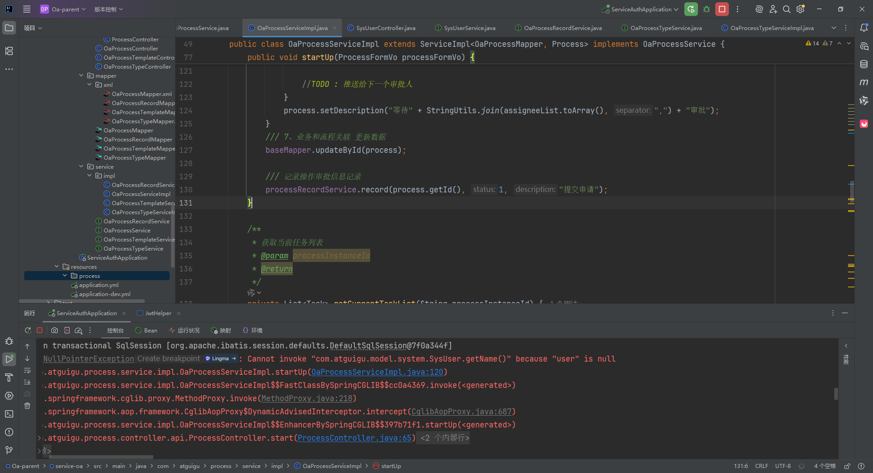Open Notifications bell on right sidebar
The height and width of the screenshot is (473, 873).
[x=864, y=28]
